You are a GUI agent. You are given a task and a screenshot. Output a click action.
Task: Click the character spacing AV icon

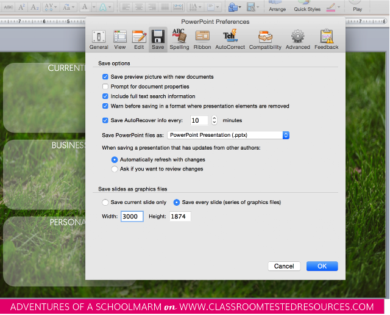pyautogui.click(x=49, y=7)
